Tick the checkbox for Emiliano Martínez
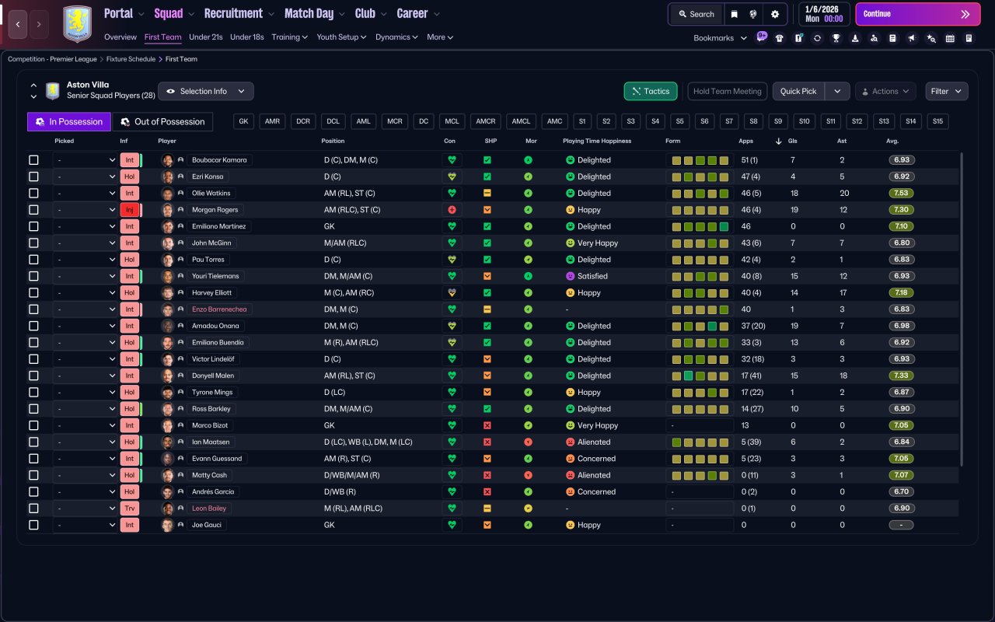Viewport: 995px width, 622px height. [x=33, y=226]
